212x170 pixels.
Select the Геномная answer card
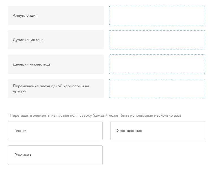(55, 155)
